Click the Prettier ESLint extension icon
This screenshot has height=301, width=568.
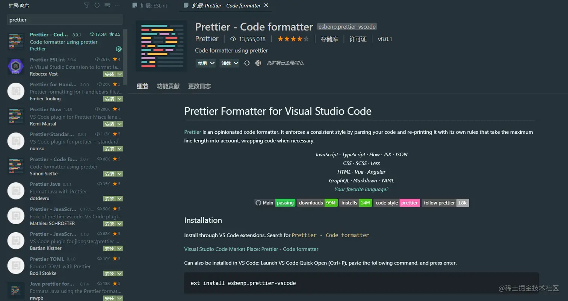point(16,67)
